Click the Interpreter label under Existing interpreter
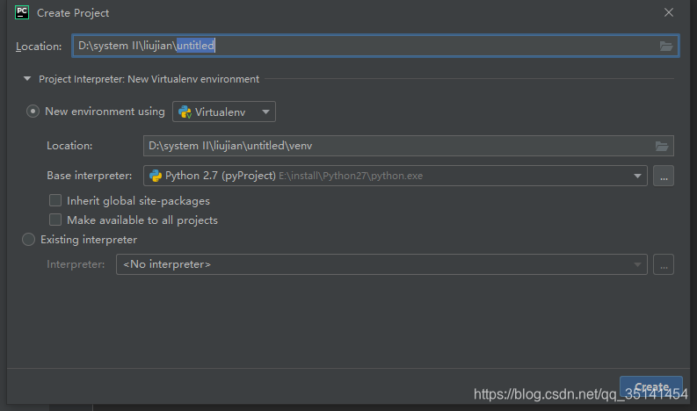 [76, 264]
